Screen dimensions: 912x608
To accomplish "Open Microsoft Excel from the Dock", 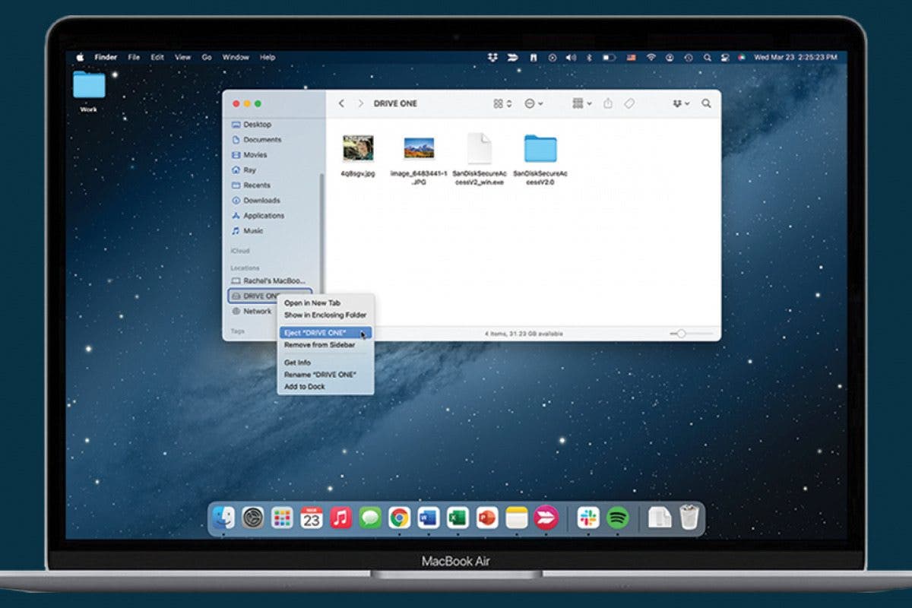I will tap(457, 518).
